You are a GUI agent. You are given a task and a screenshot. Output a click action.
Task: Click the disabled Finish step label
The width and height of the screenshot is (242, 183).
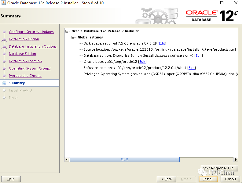pos(13,98)
